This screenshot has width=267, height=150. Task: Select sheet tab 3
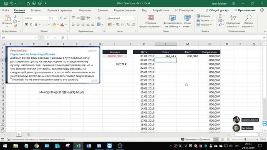tap(19, 135)
